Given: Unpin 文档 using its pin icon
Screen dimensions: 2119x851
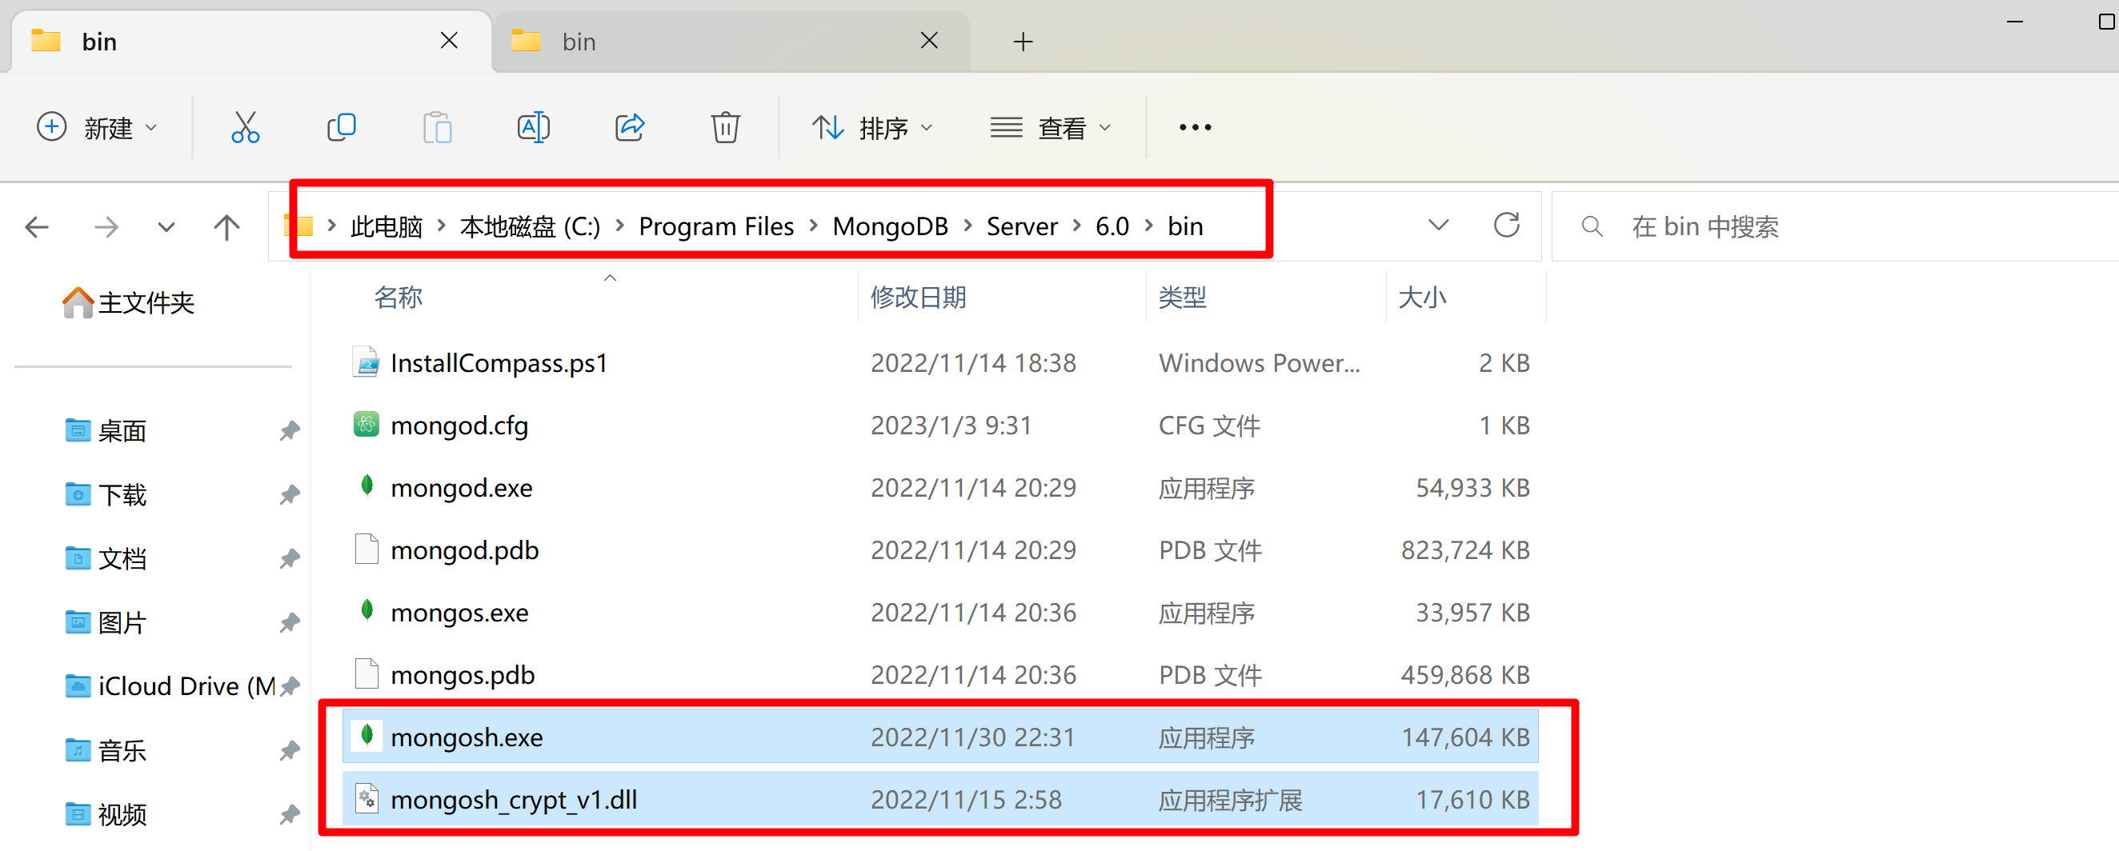Looking at the screenshot, I should [290, 558].
